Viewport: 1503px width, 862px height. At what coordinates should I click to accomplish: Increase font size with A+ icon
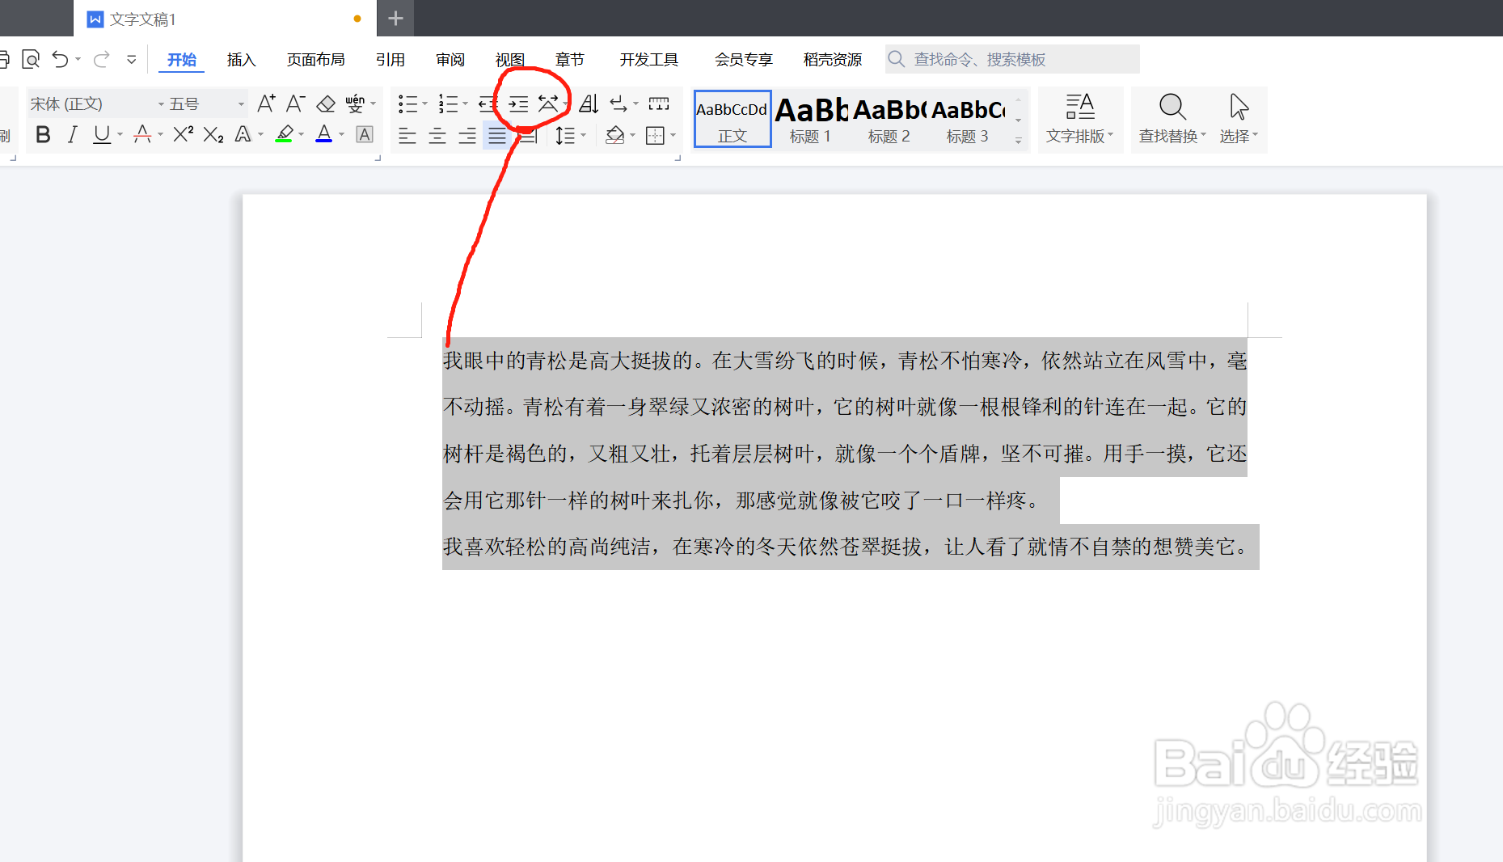266,104
